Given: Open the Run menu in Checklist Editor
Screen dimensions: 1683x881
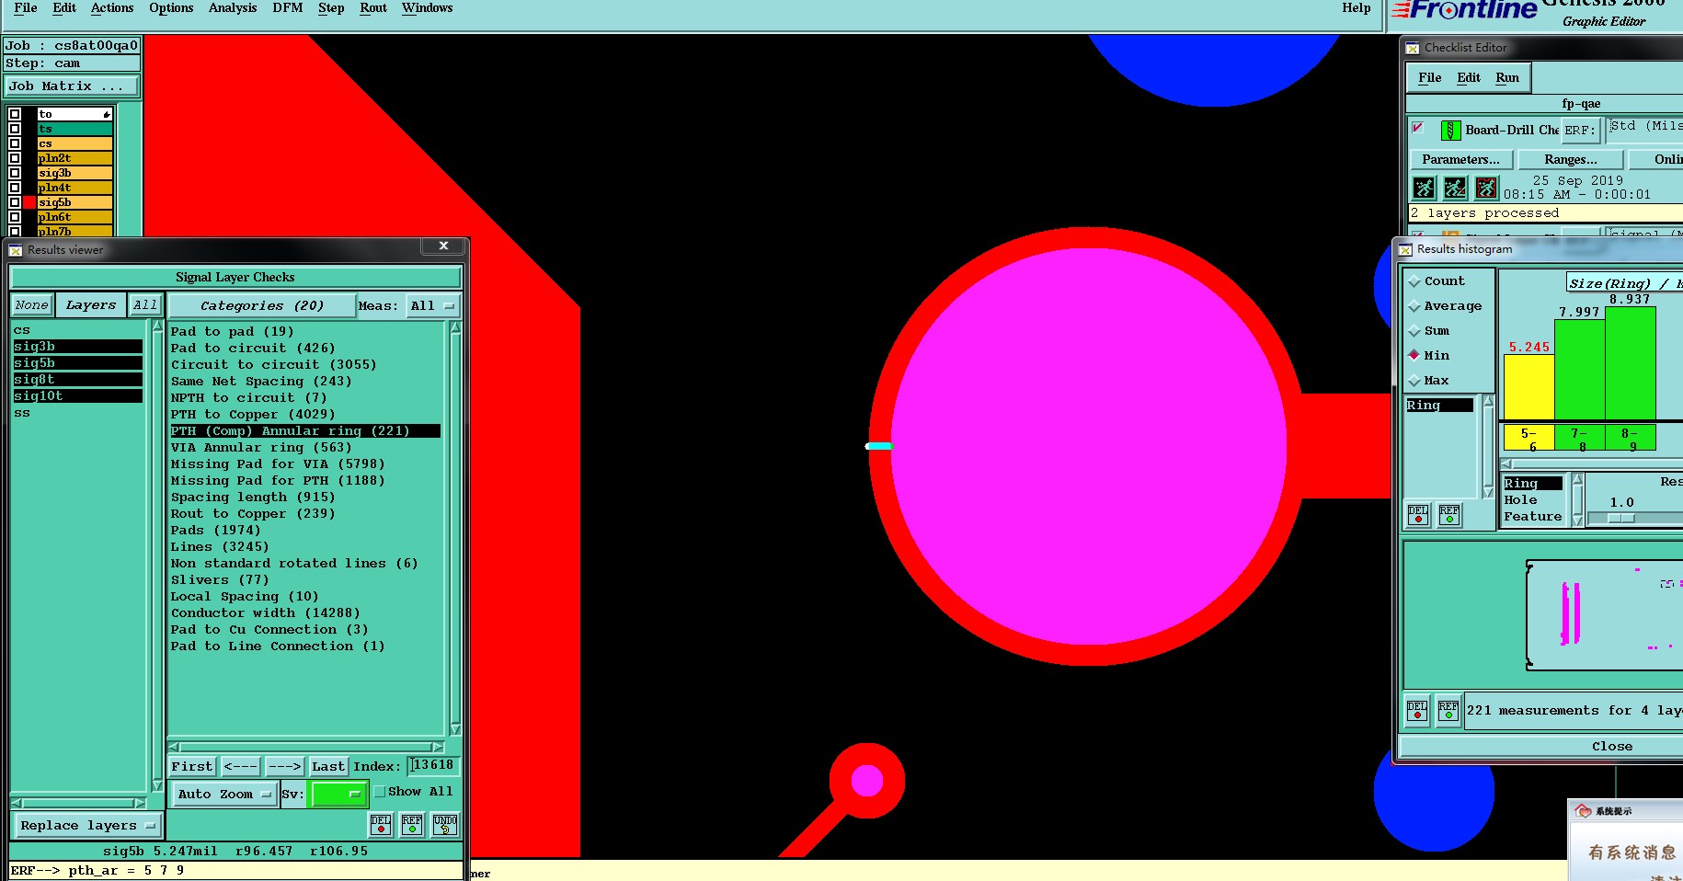Looking at the screenshot, I should point(1507,78).
